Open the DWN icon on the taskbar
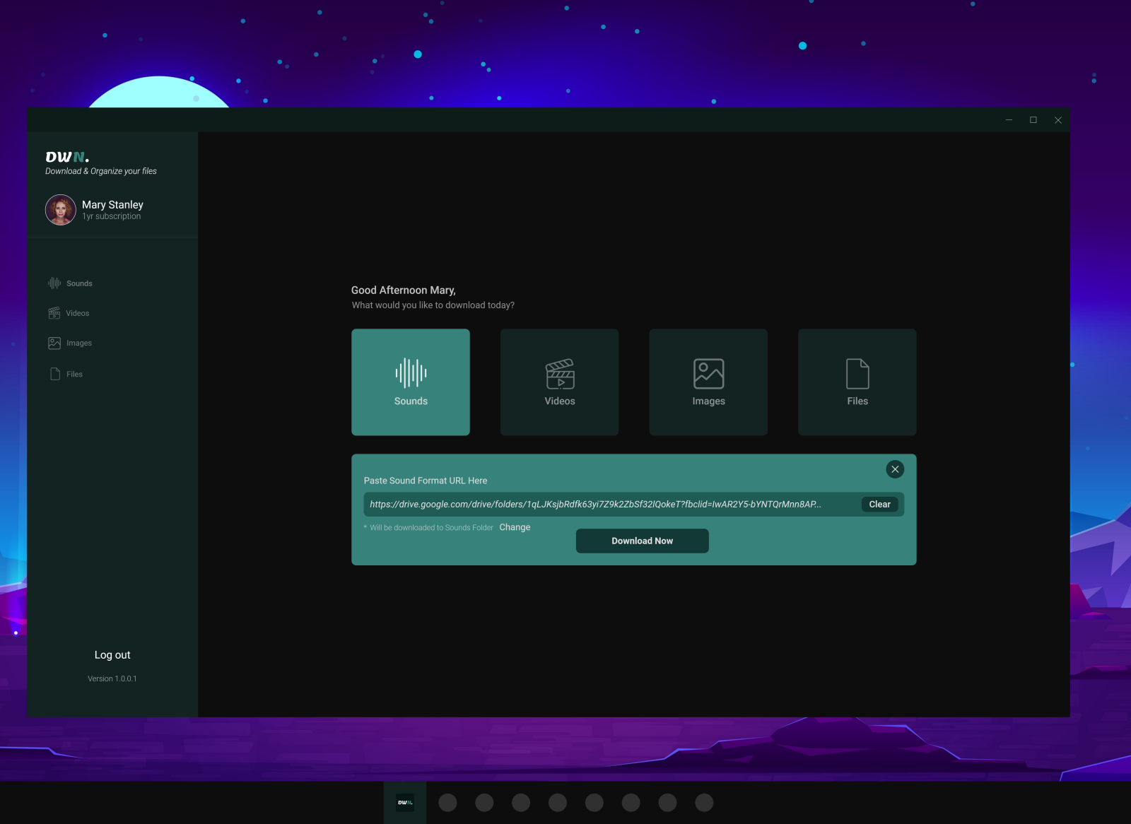Image resolution: width=1131 pixels, height=824 pixels. (x=404, y=802)
